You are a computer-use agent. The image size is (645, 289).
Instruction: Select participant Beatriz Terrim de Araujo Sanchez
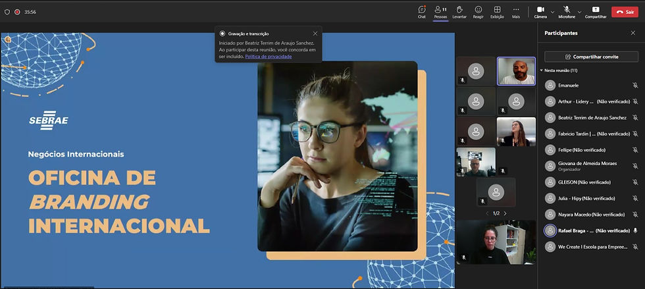[x=591, y=117]
